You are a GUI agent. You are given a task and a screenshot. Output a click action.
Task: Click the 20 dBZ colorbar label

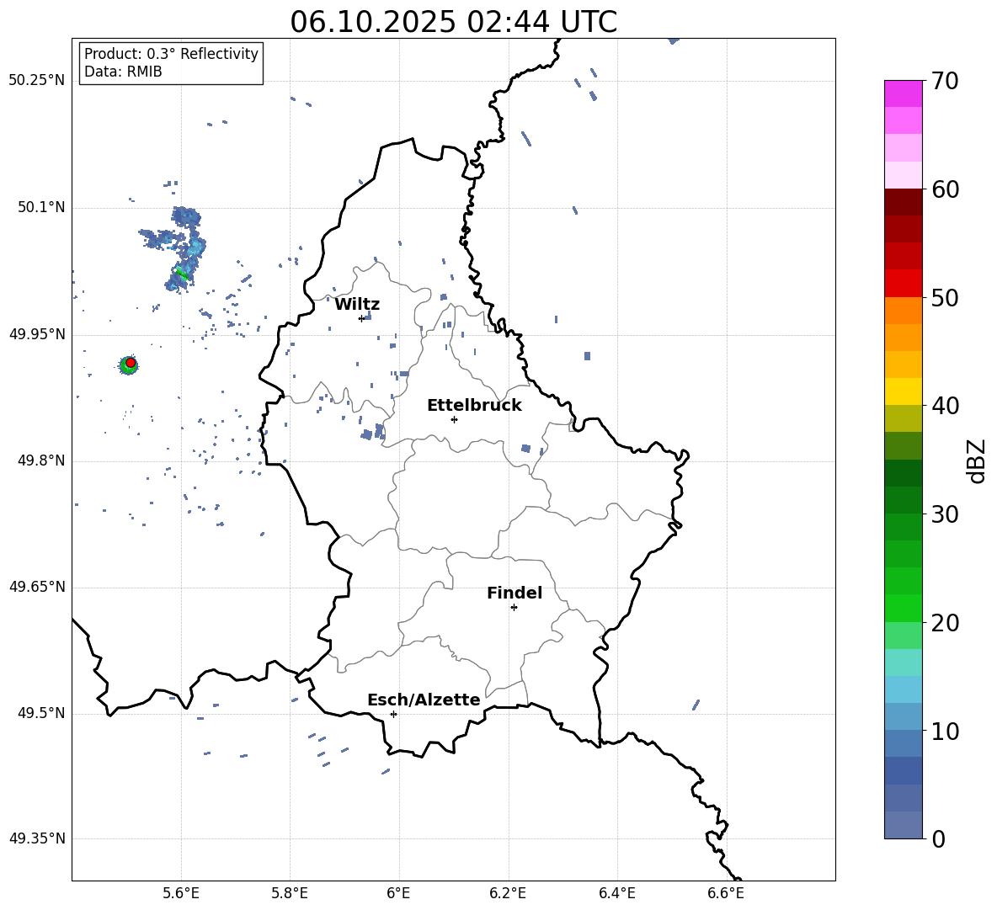pyautogui.click(x=944, y=622)
